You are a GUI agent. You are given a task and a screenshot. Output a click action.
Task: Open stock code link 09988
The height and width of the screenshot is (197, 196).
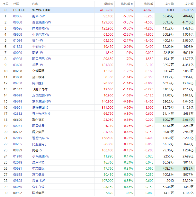click(x=18, y=59)
